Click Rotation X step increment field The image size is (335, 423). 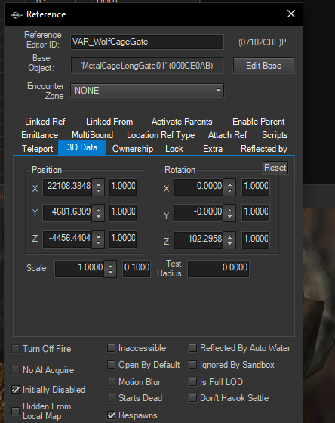[x=256, y=187]
